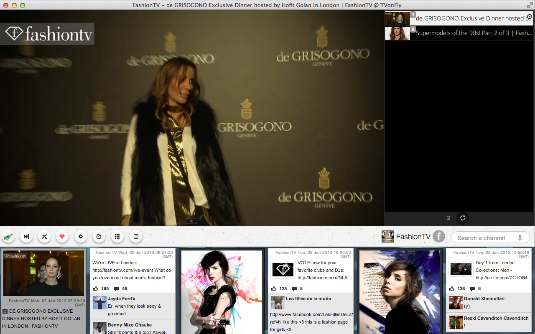Open the de Grisogono dinner video card thumbnail

43,273
